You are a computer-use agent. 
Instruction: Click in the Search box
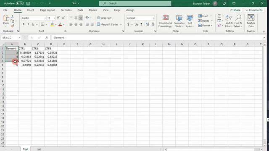tap(135, 3)
